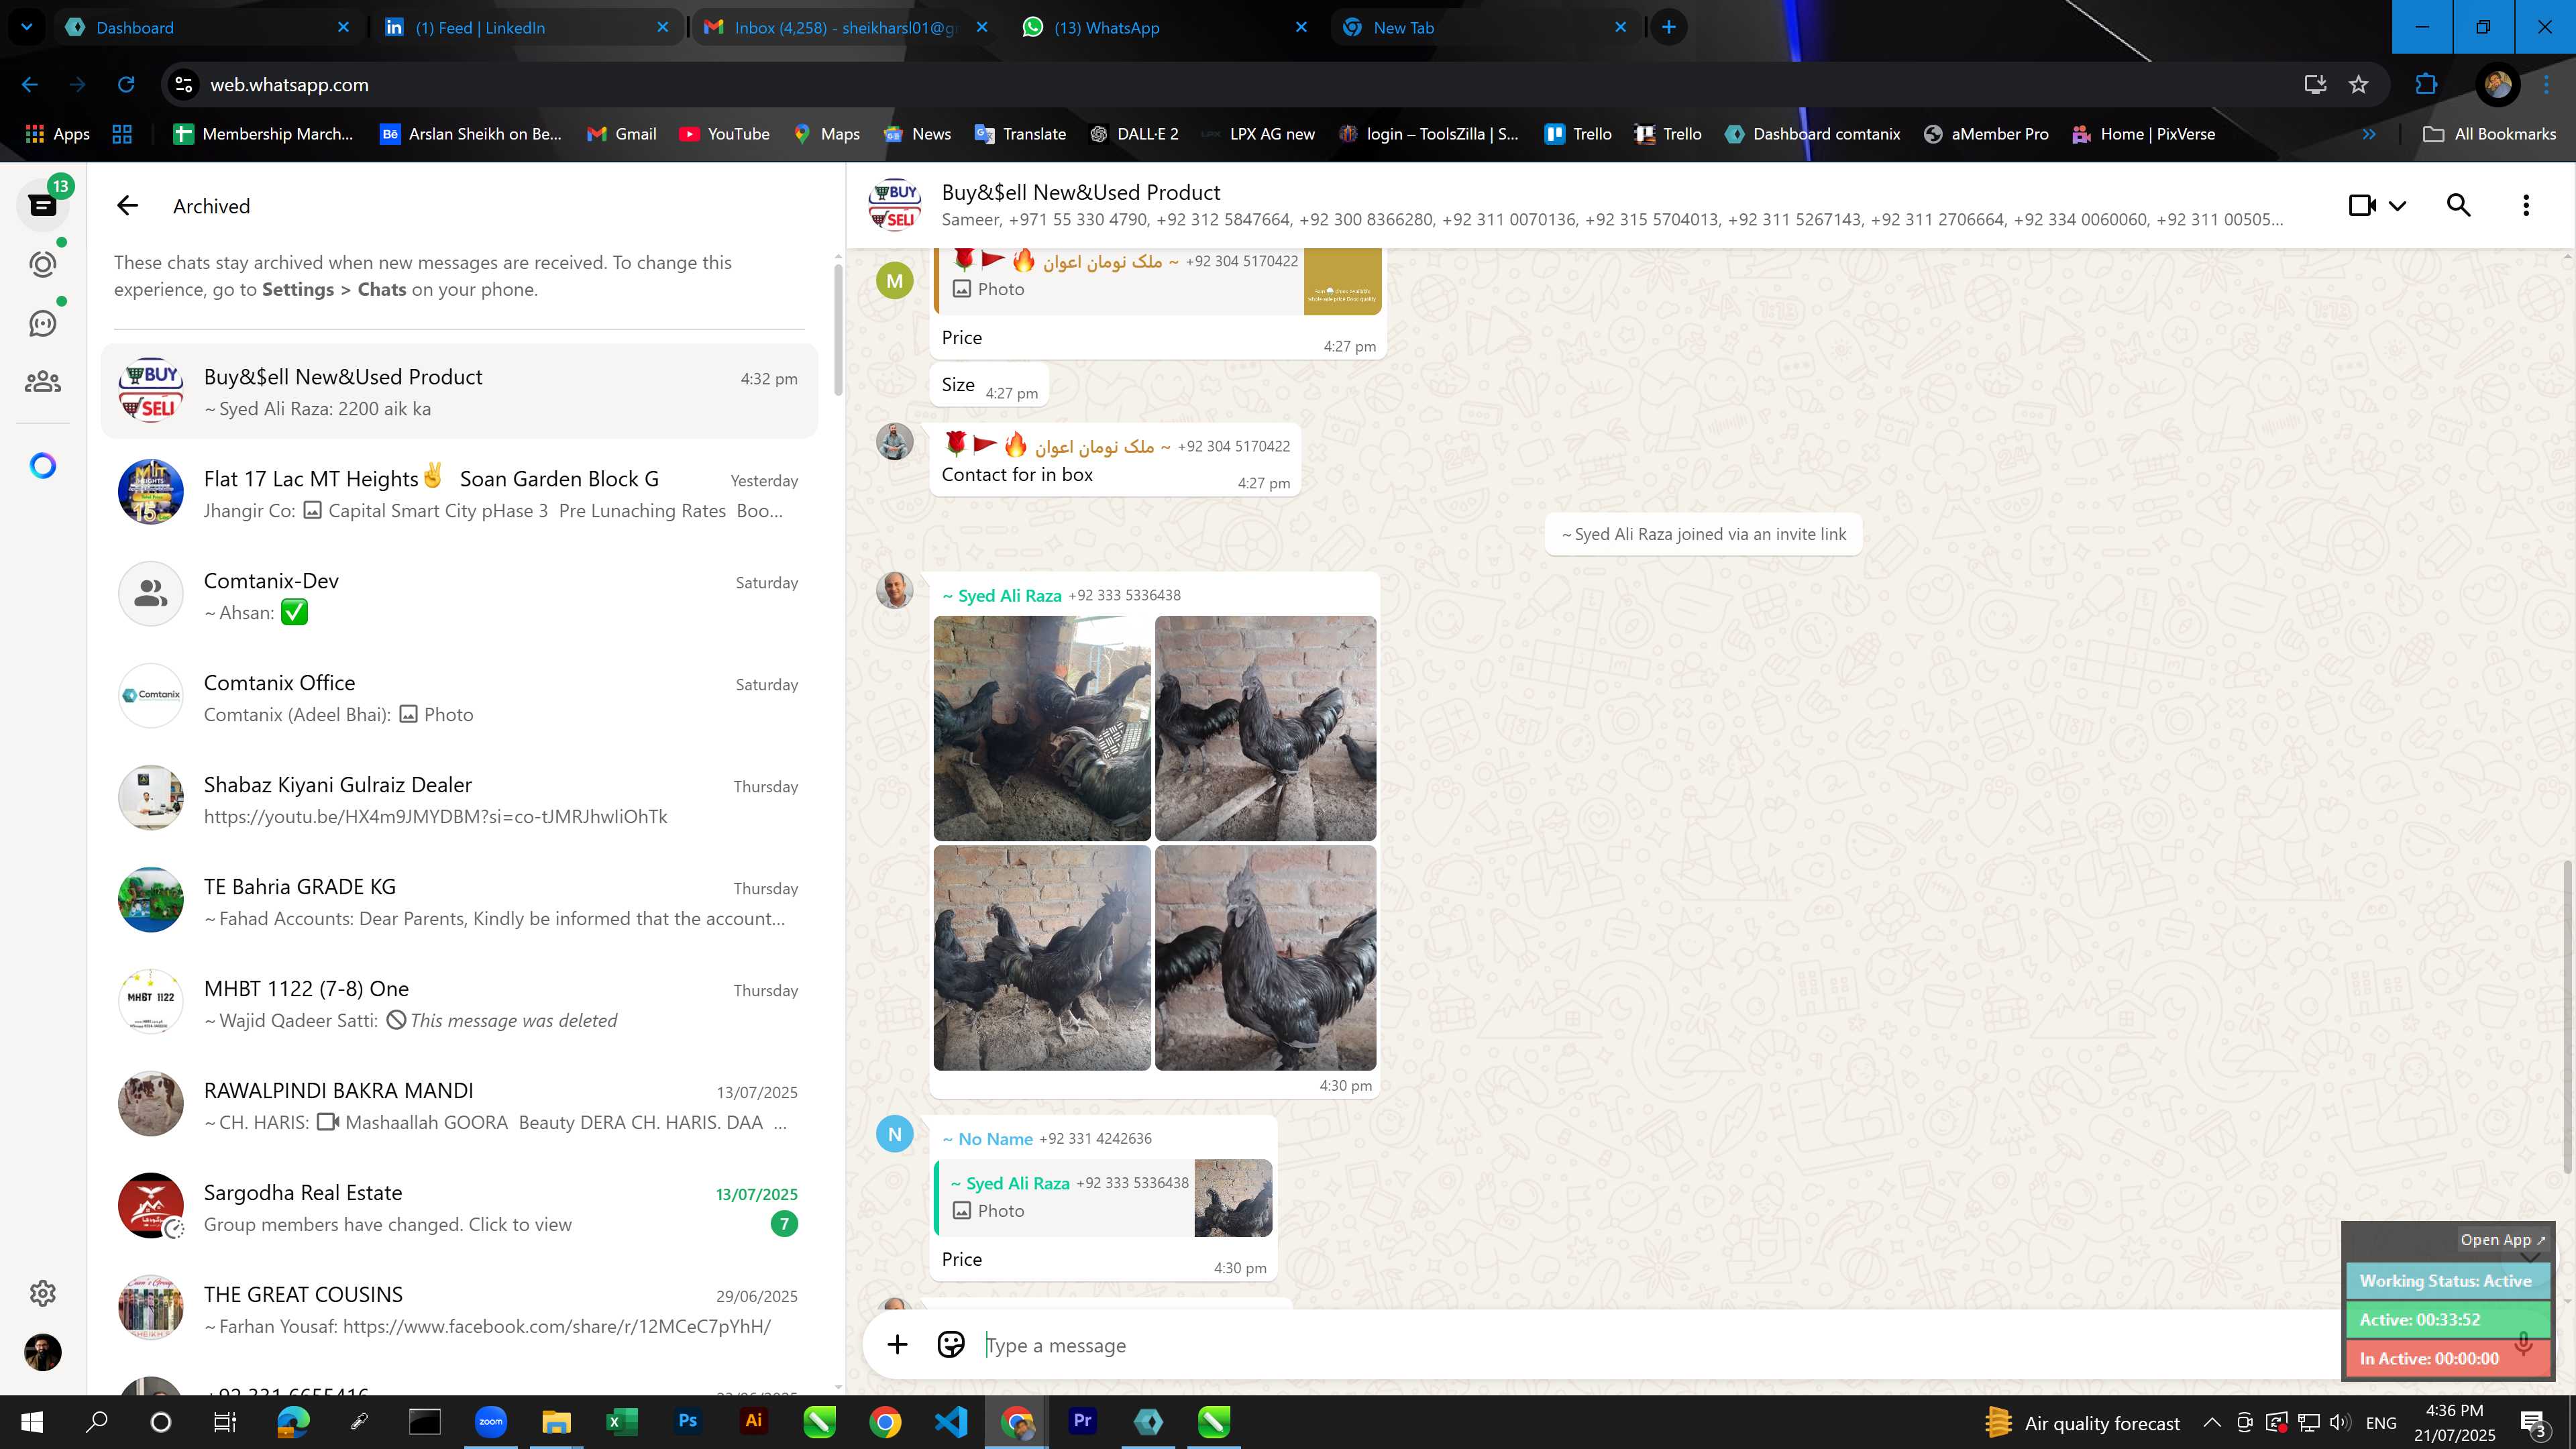The height and width of the screenshot is (1449, 2576).
Task: Click the Syed Ali Raza sender name
Action: [1008, 595]
